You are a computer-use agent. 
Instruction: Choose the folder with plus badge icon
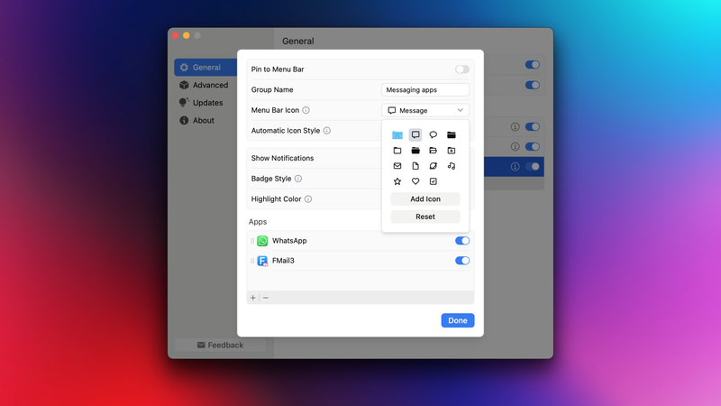point(452,151)
